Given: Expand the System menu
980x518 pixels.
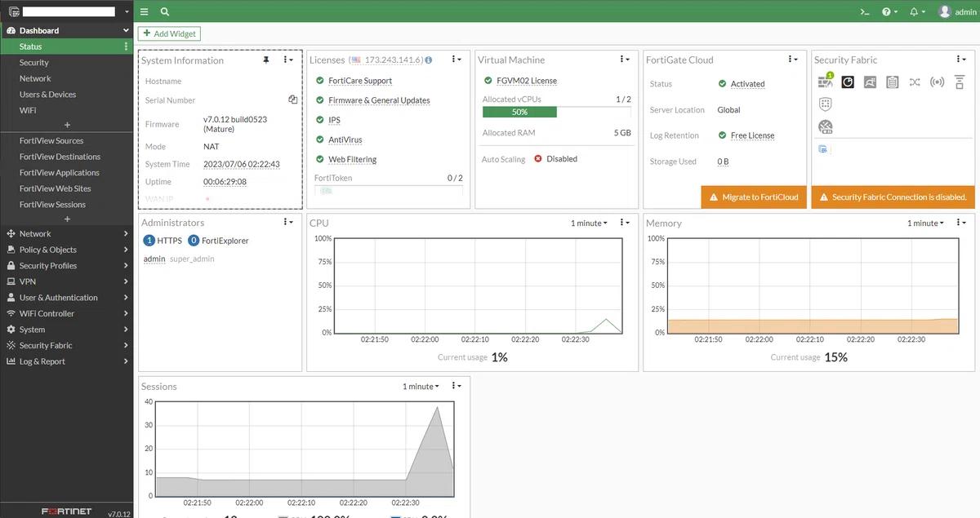Looking at the screenshot, I should pos(66,330).
